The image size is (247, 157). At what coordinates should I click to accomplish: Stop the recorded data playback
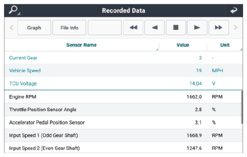(176, 27)
